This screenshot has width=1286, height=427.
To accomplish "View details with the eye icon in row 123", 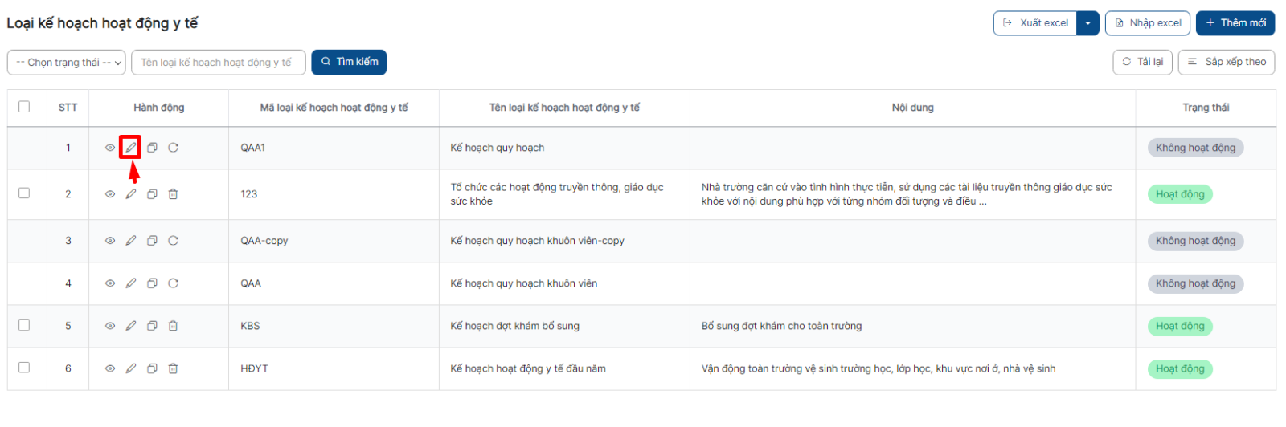I will (110, 194).
